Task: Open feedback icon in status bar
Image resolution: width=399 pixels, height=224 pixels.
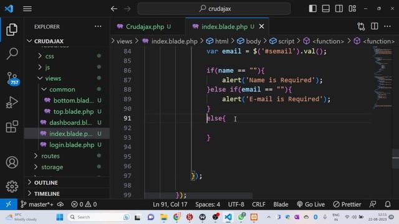Action: [373, 205]
